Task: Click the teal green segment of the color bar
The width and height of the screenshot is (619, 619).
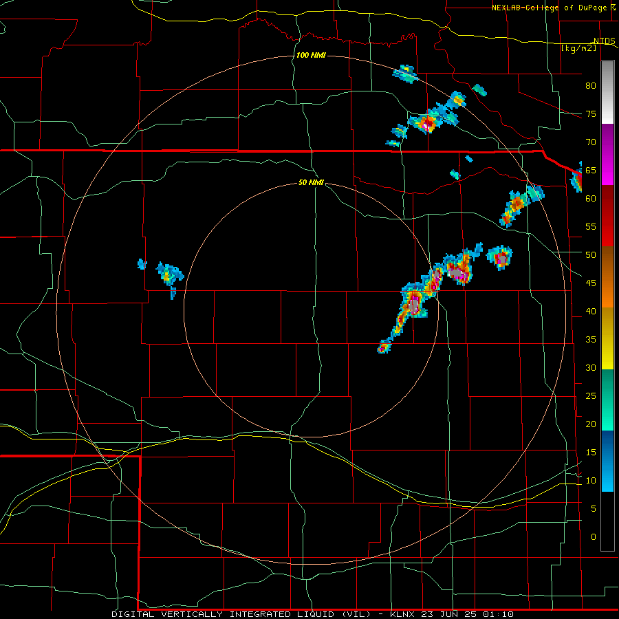Action: tap(607, 400)
